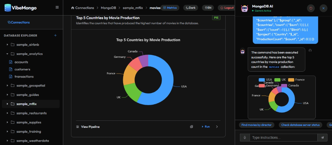
Task: Open the Metrics view button
Action: [x=170, y=8]
